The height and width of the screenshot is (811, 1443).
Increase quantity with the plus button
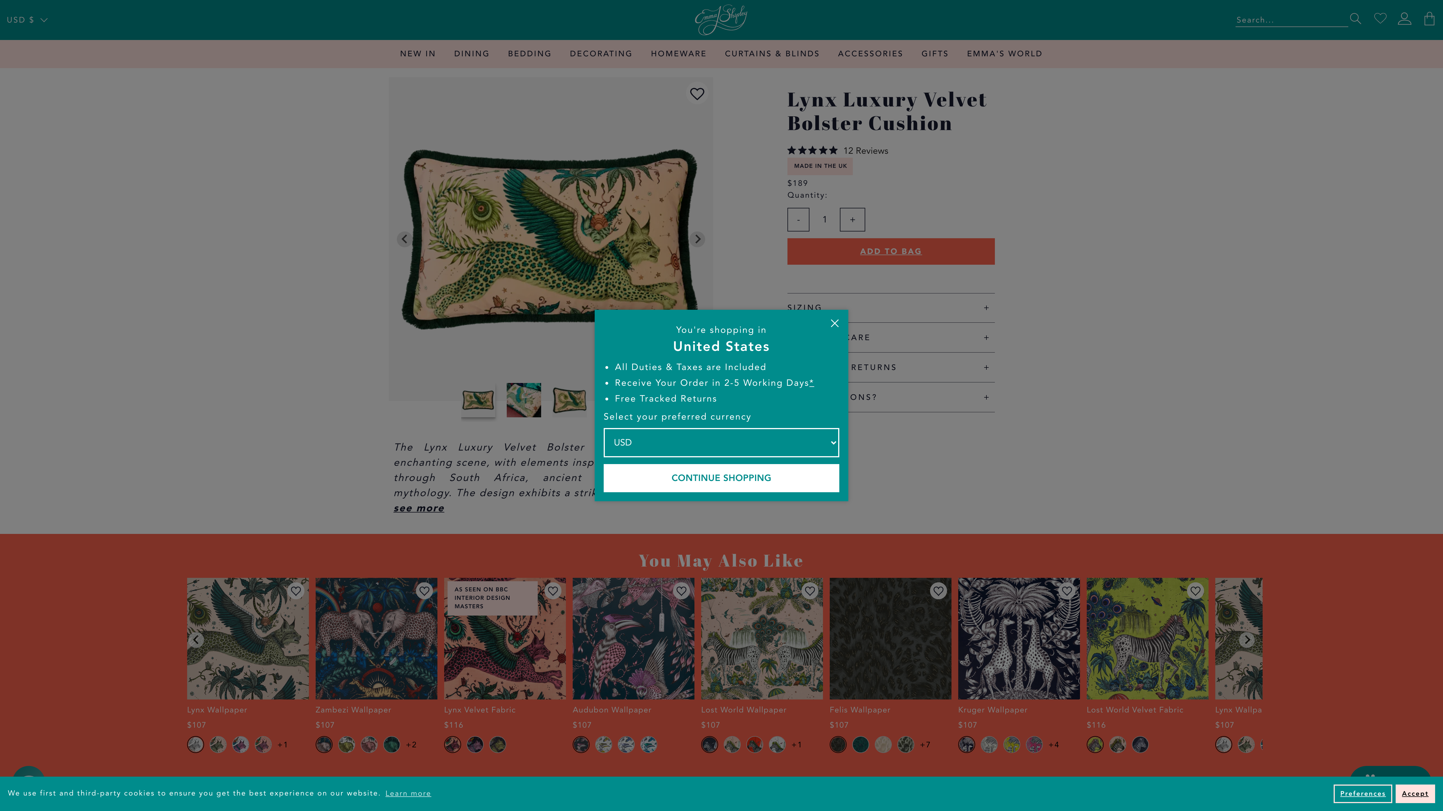(852, 220)
